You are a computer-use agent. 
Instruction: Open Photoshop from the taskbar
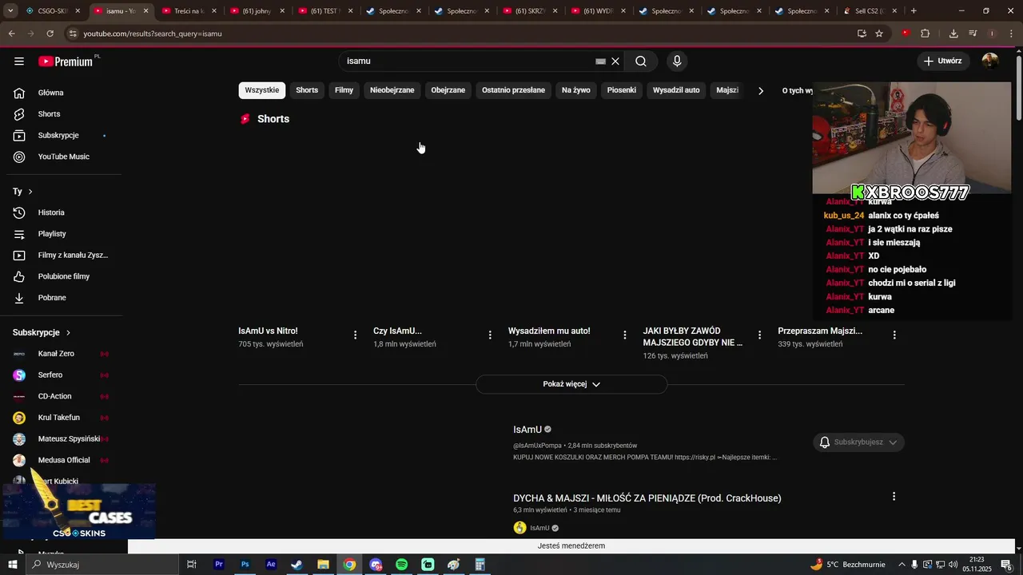point(245,565)
